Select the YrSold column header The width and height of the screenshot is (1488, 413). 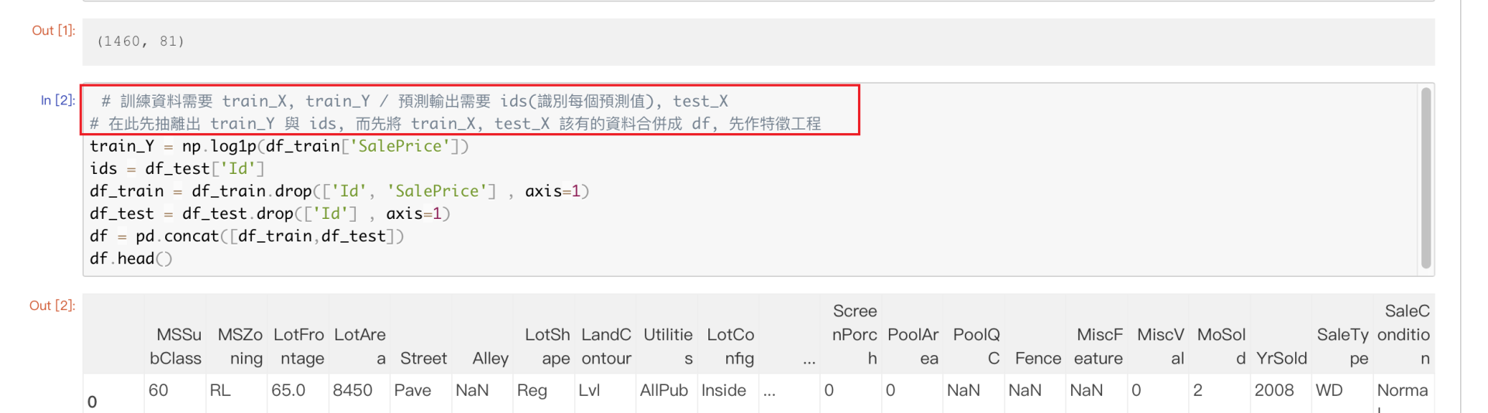coord(1281,358)
